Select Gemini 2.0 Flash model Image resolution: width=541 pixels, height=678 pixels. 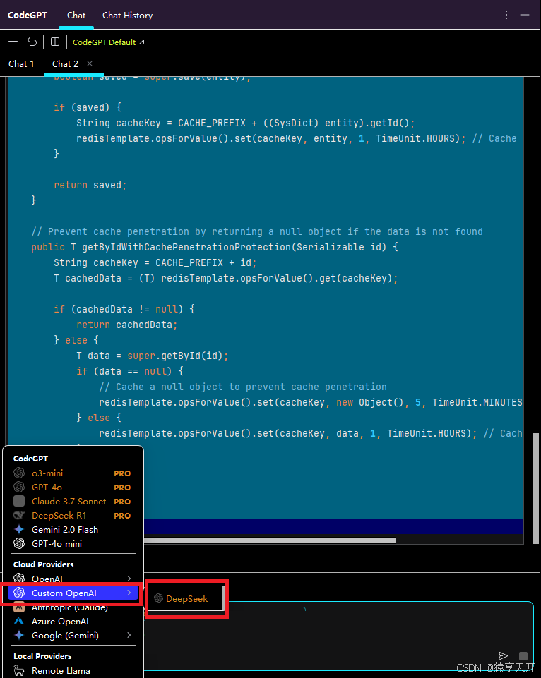(64, 529)
